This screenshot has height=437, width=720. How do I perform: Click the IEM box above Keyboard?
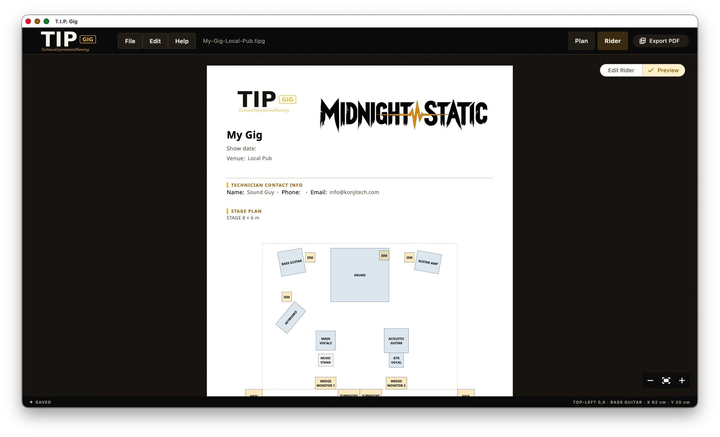point(287,297)
